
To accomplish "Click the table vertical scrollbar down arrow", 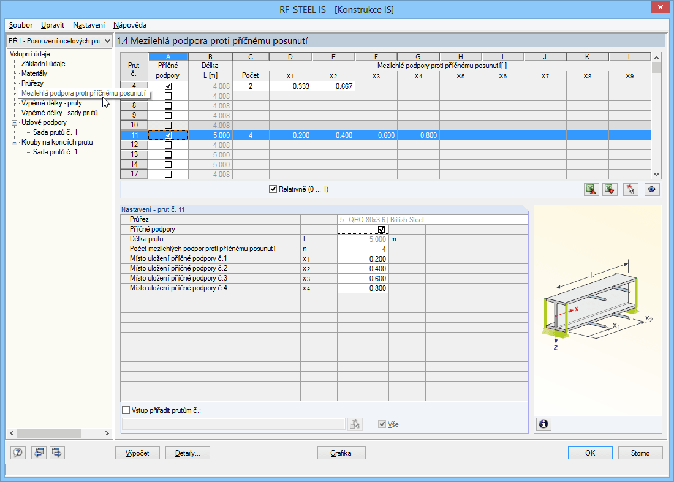I will coord(656,175).
